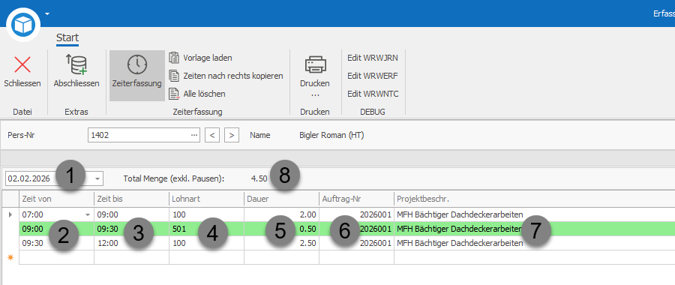Click Edit WRWJRN debug button
Image resolution: width=675 pixels, height=285 pixels.
(372, 57)
